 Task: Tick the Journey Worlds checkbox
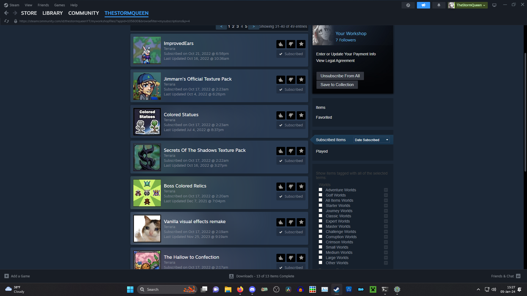320,210
